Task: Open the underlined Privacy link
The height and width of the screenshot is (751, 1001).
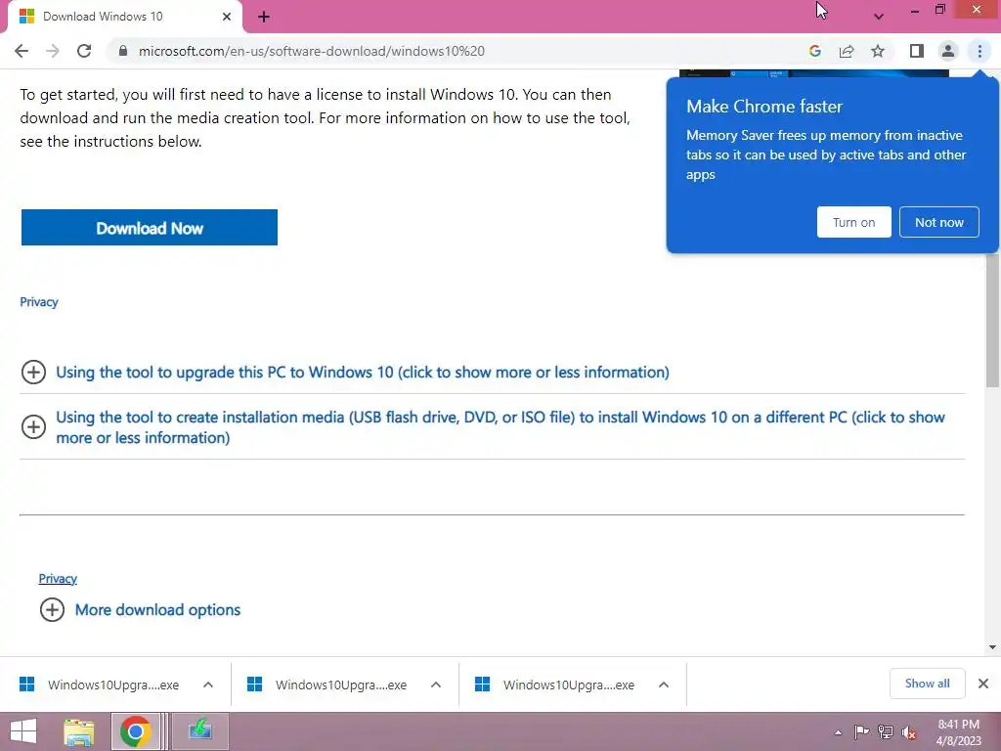Action: click(x=58, y=579)
